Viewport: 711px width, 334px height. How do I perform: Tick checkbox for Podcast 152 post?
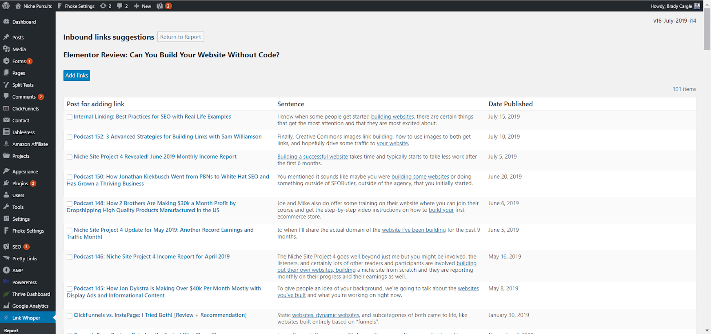pos(69,137)
